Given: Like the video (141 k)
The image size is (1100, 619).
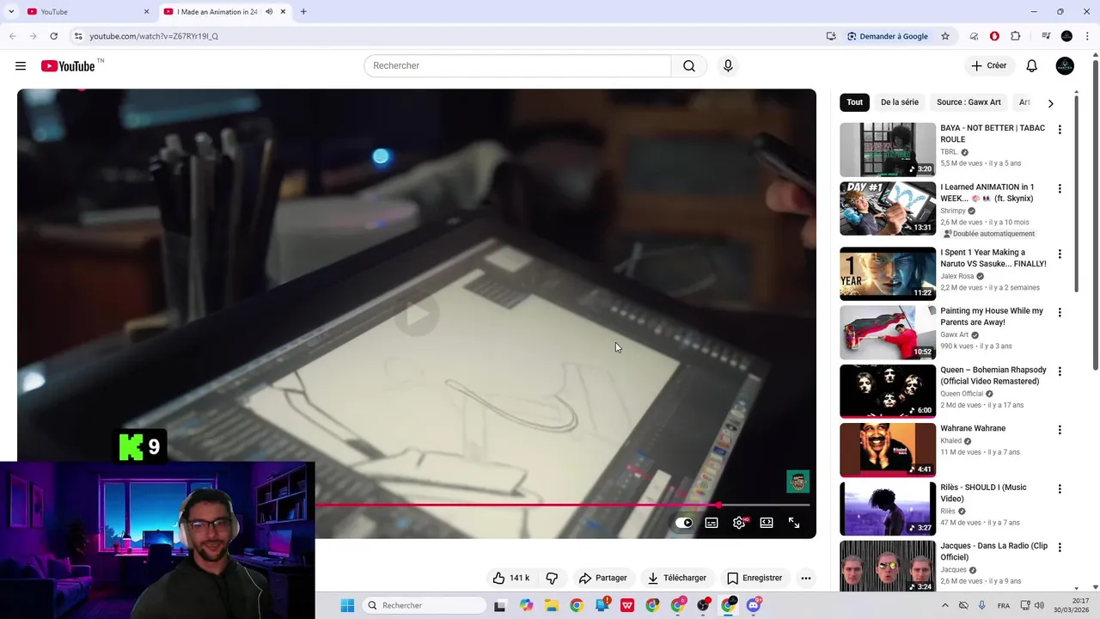Looking at the screenshot, I should [x=511, y=578].
